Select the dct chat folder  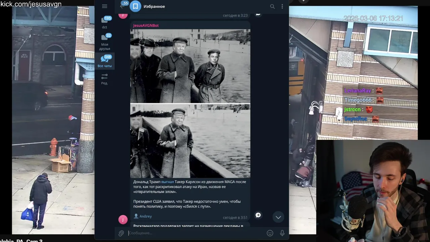(x=104, y=22)
